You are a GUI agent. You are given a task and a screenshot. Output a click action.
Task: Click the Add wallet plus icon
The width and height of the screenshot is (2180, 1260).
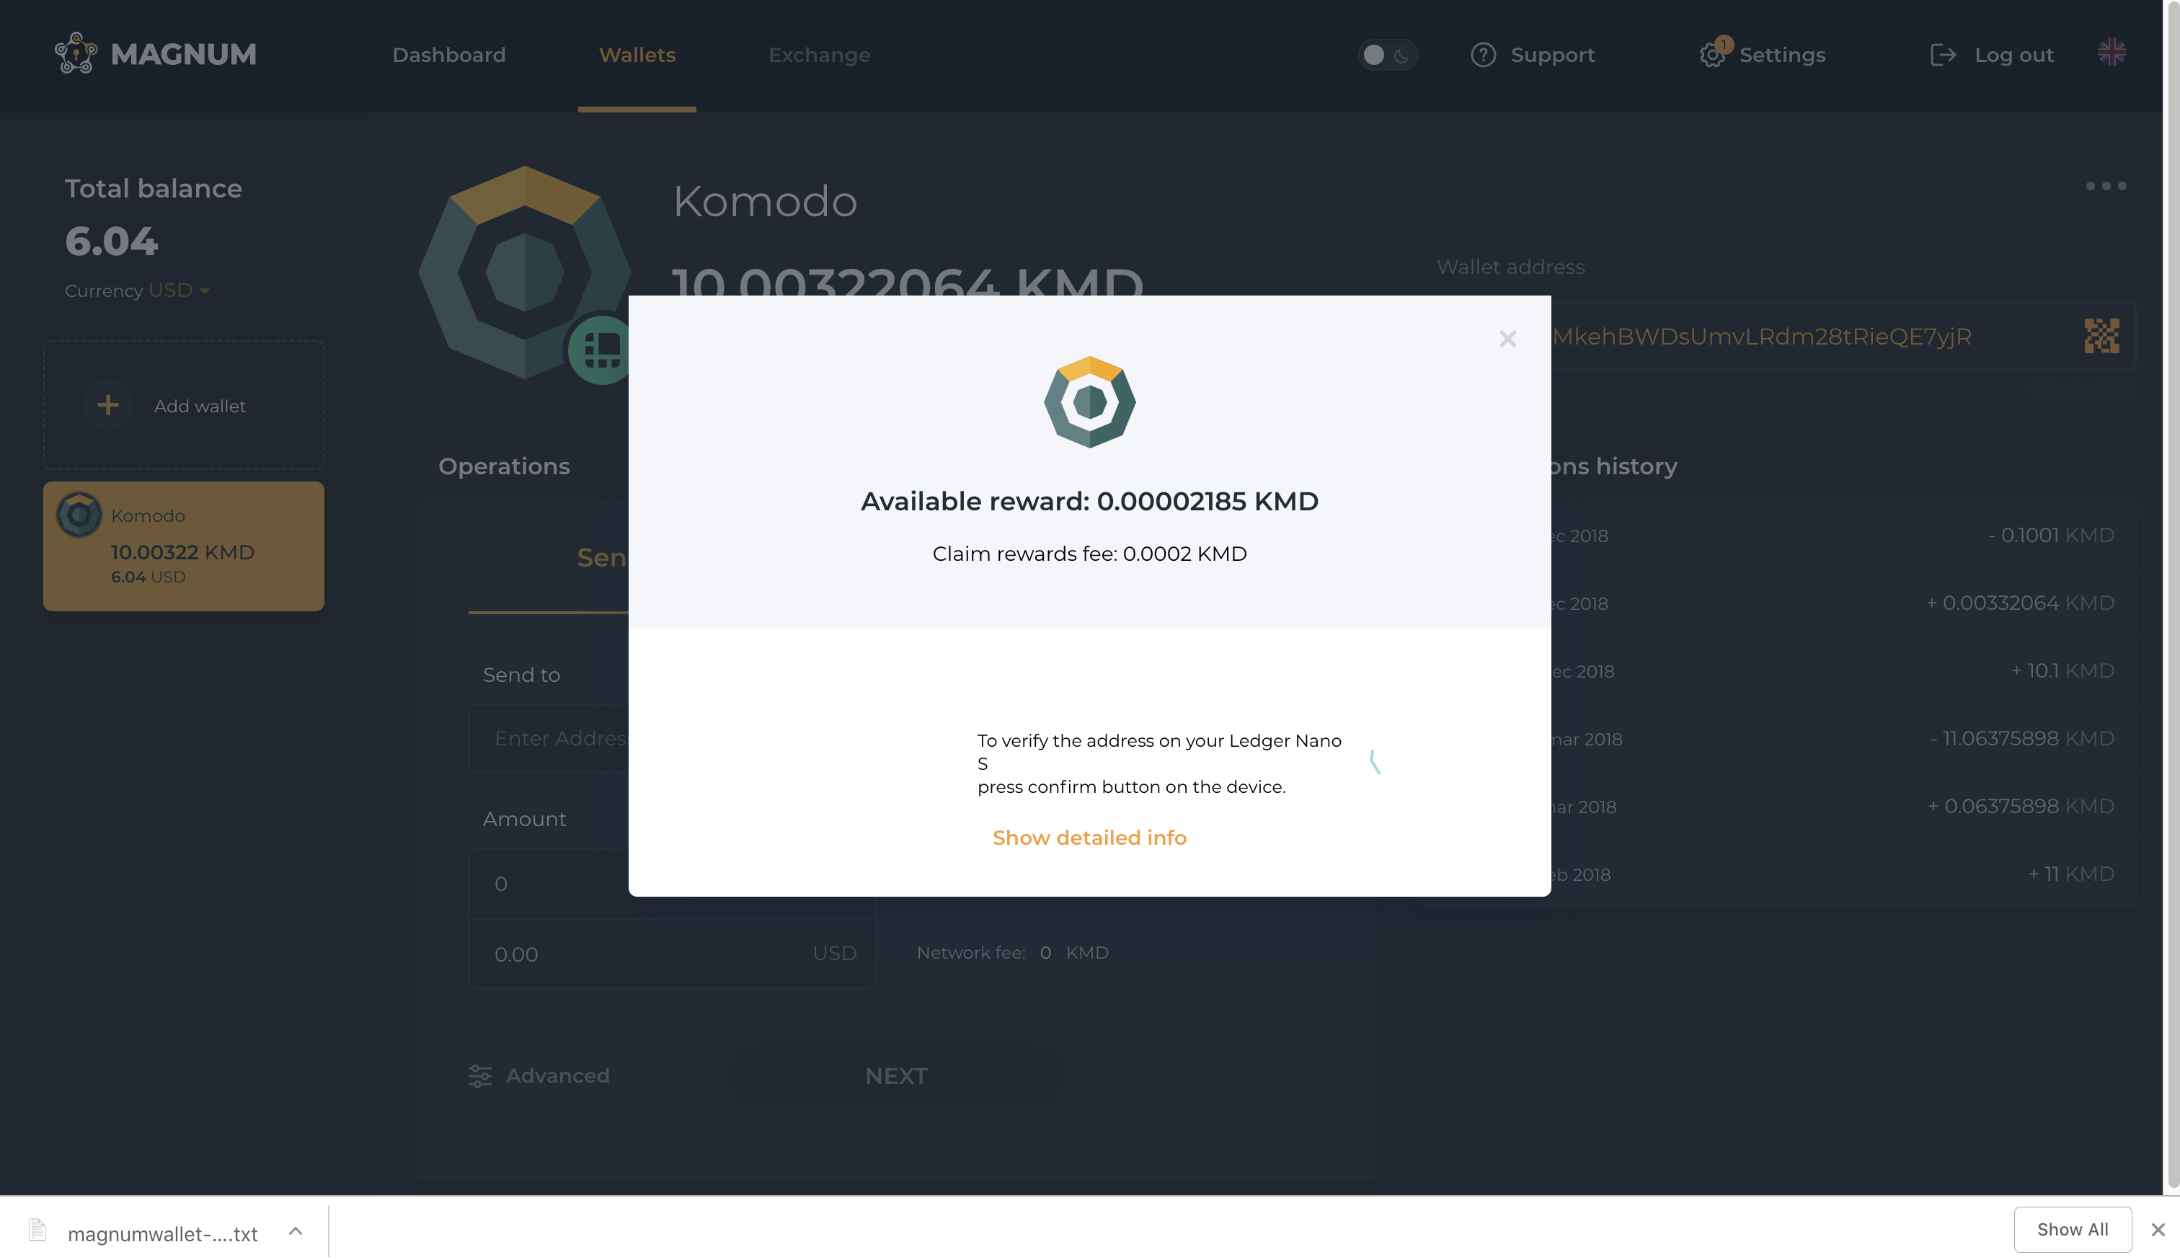(108, 404)
